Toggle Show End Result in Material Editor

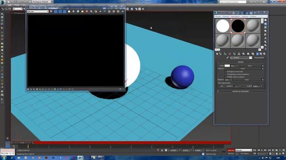(257, 54)
